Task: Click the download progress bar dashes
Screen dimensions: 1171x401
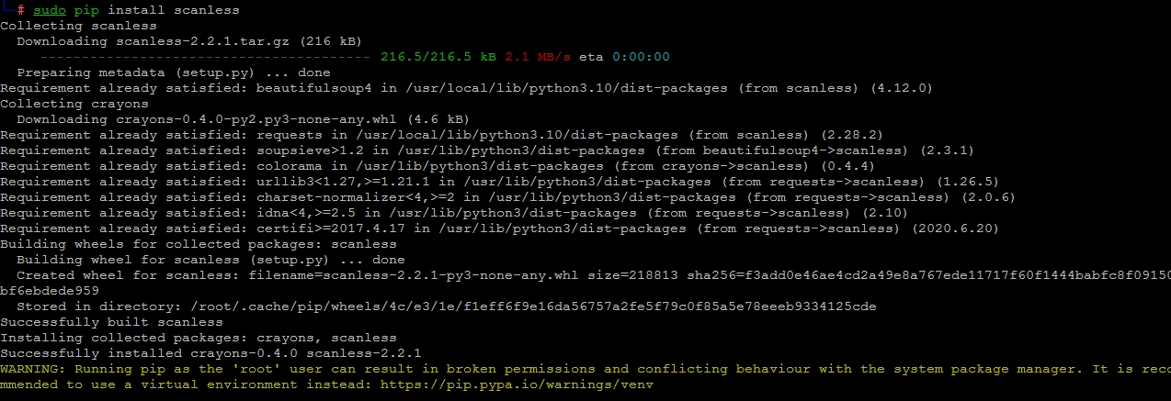Action: click(x=201, y=57)
